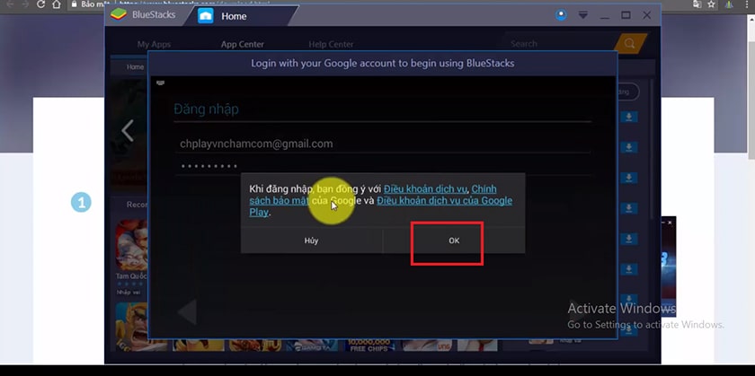The image size is (755, 376).
Task: Click the back triangle at bottom left
Action: [x=187, y=312]
